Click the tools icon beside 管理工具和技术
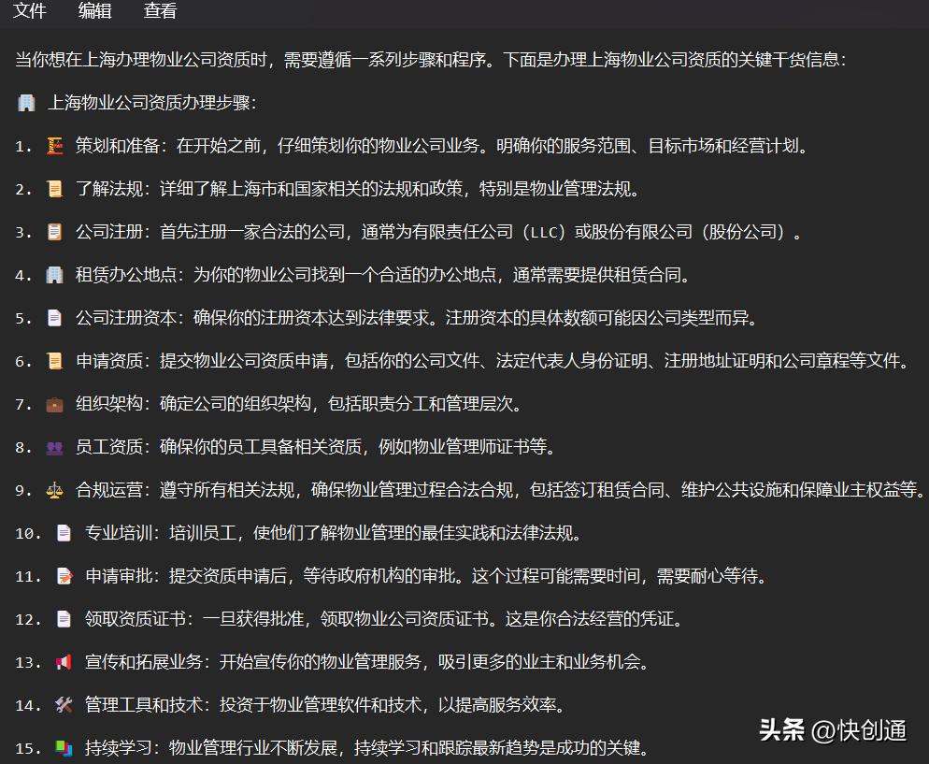The width and height of the screenshot is (929, 764). [x=62, y=705]
